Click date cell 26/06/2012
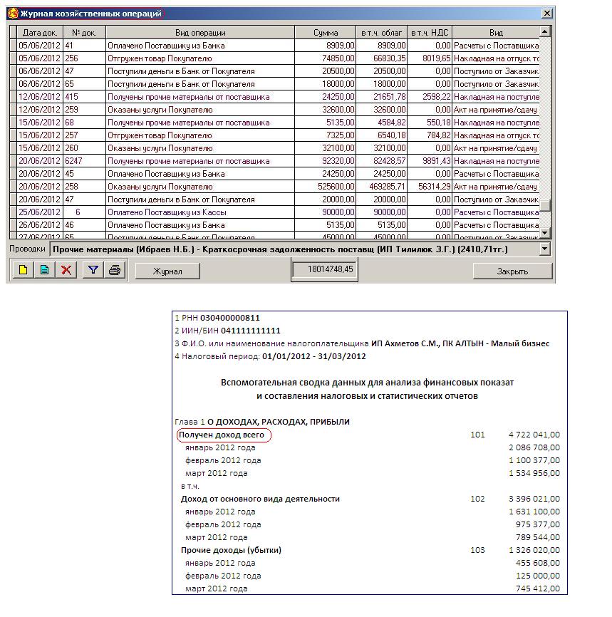The height and width of the screenshot is (617, 612). (x=40, y=225)
